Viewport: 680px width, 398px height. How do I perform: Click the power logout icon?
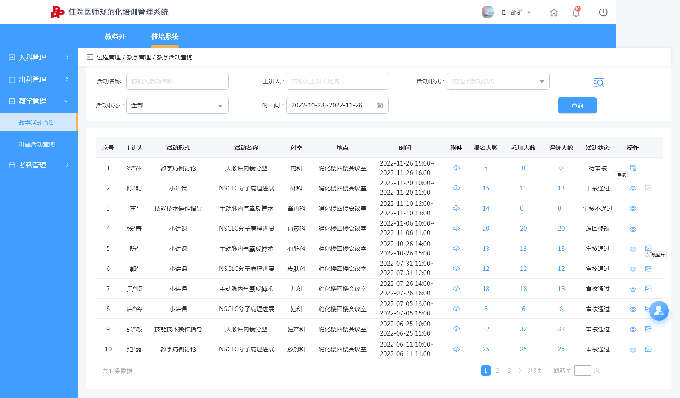tap(603, 12)
